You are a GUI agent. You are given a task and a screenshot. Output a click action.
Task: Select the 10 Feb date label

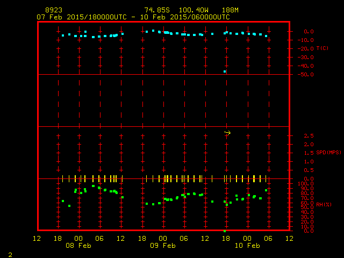click(247, 246)
